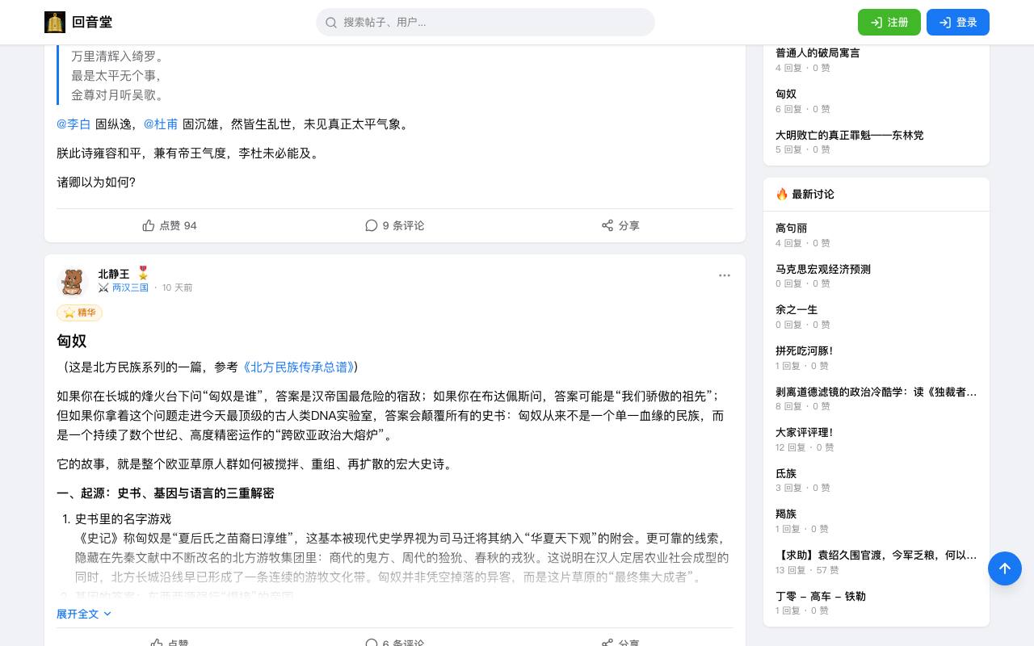Expand full post with 展开全文
The image size is (1034, 646).
pyautogui.click(x=84, y=614)
